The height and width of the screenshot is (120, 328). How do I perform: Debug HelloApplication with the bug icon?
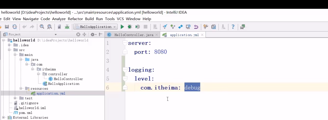click(x=130, y=27)
